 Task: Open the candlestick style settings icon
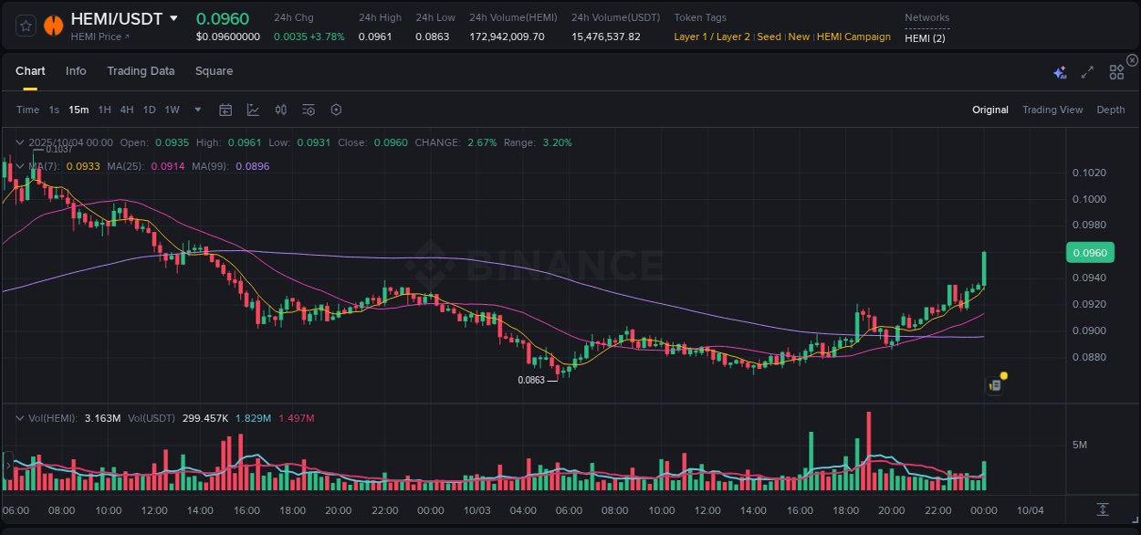pyautogui.click(x=280, y=110)
